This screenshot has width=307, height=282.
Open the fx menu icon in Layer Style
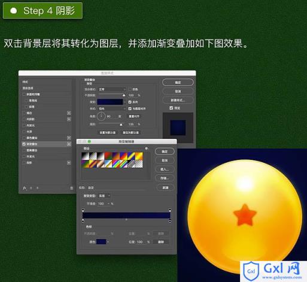(25, 188)
